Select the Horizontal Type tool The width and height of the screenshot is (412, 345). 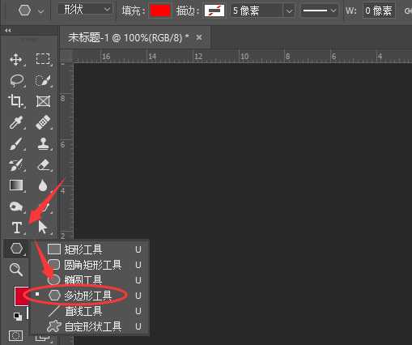pyautogui.click(x=17, y=228)
